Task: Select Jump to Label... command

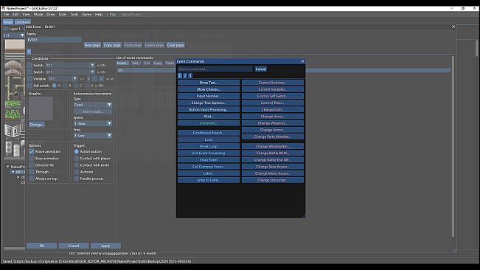Action: 209,180
